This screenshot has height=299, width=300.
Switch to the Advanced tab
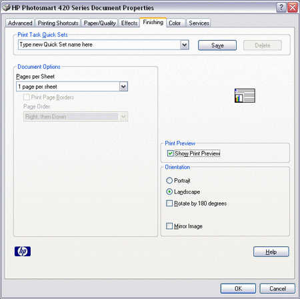[x=20, y=23]
